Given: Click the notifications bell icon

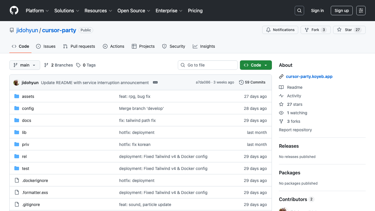Looking at the screenshot, I should 268,30.
